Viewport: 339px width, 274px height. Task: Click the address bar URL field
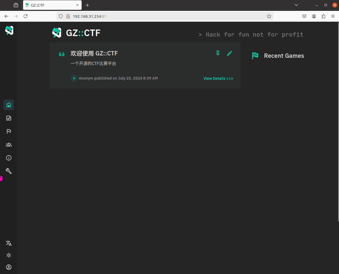164,16
